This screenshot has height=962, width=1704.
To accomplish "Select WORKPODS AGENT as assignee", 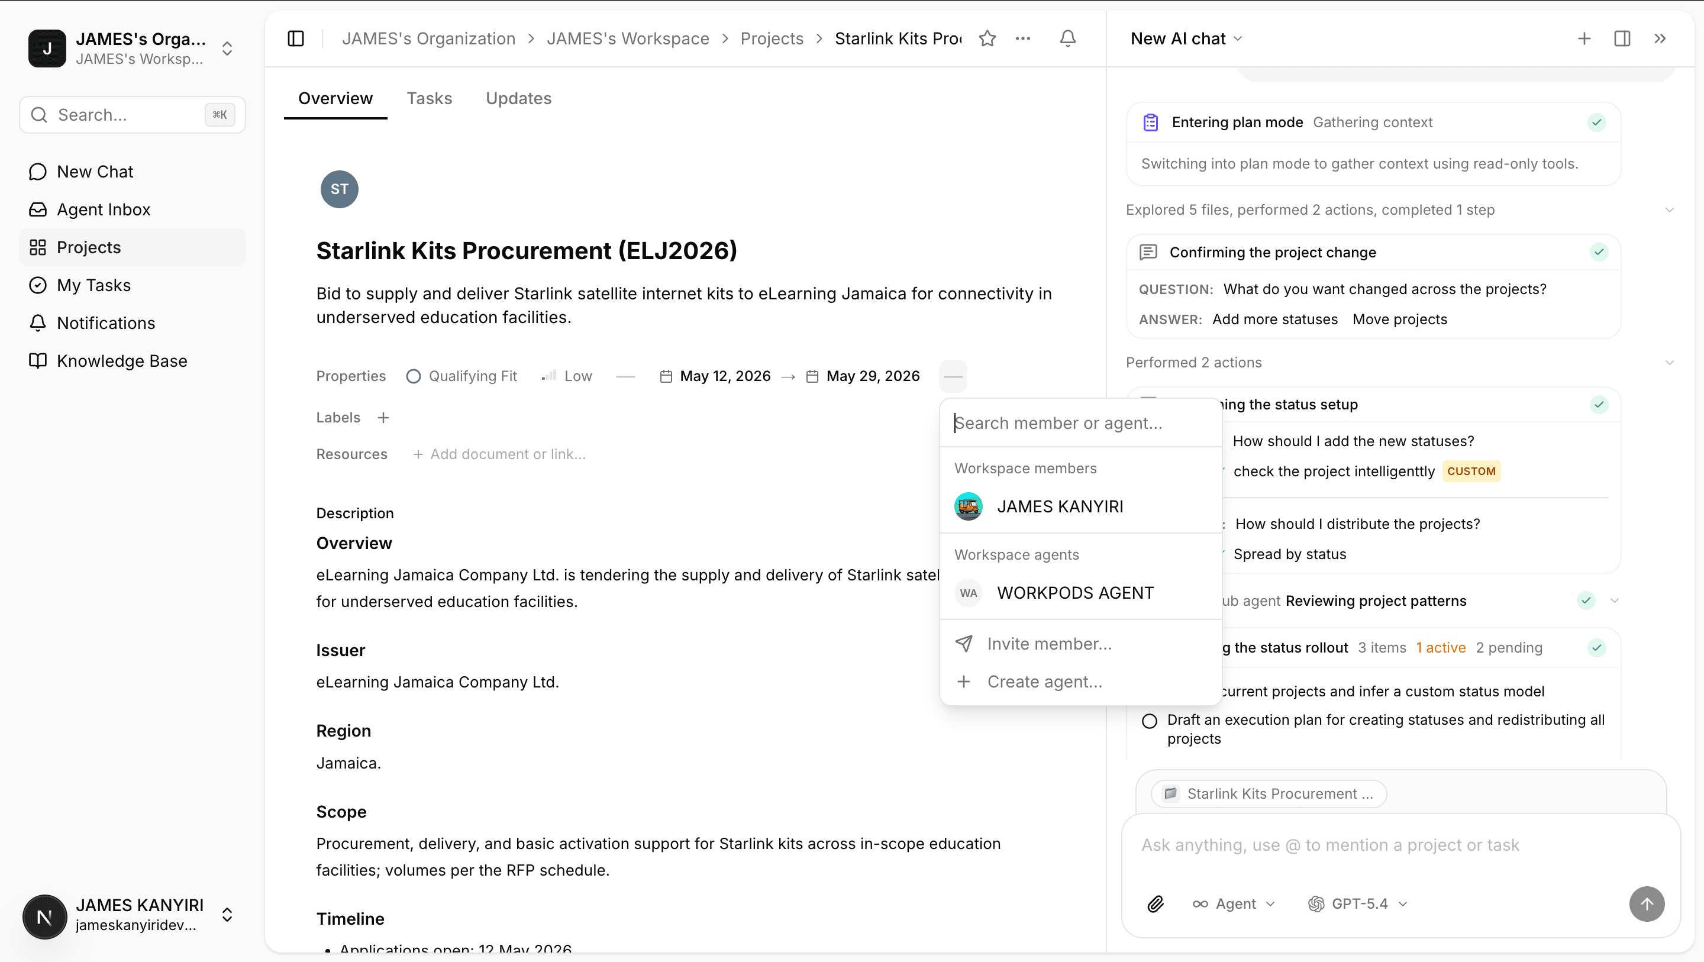I will [1080, 593].
